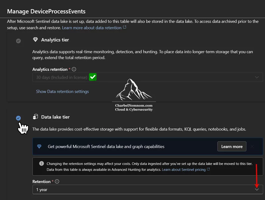The image size is (265, 200).
Task: Click diamond icon in Sentinel banner
Action: 39,146
